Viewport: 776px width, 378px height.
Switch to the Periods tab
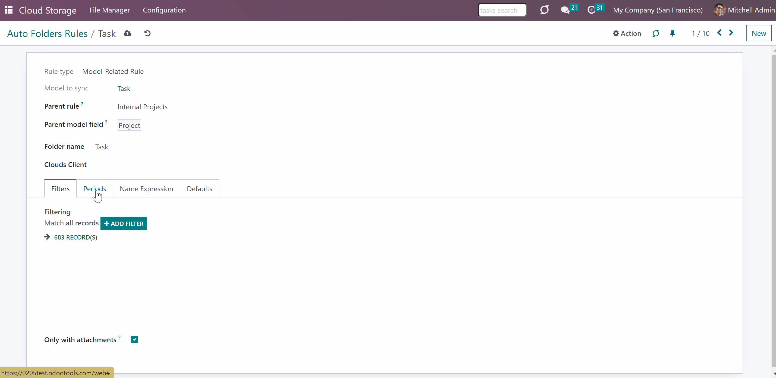[x=94, y=188]
